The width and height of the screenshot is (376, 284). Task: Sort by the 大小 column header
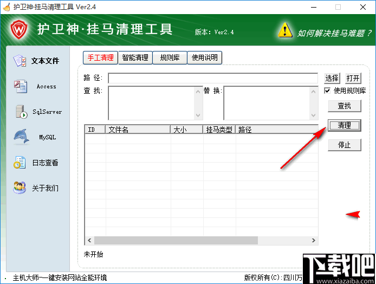click(x=187, y=130)
